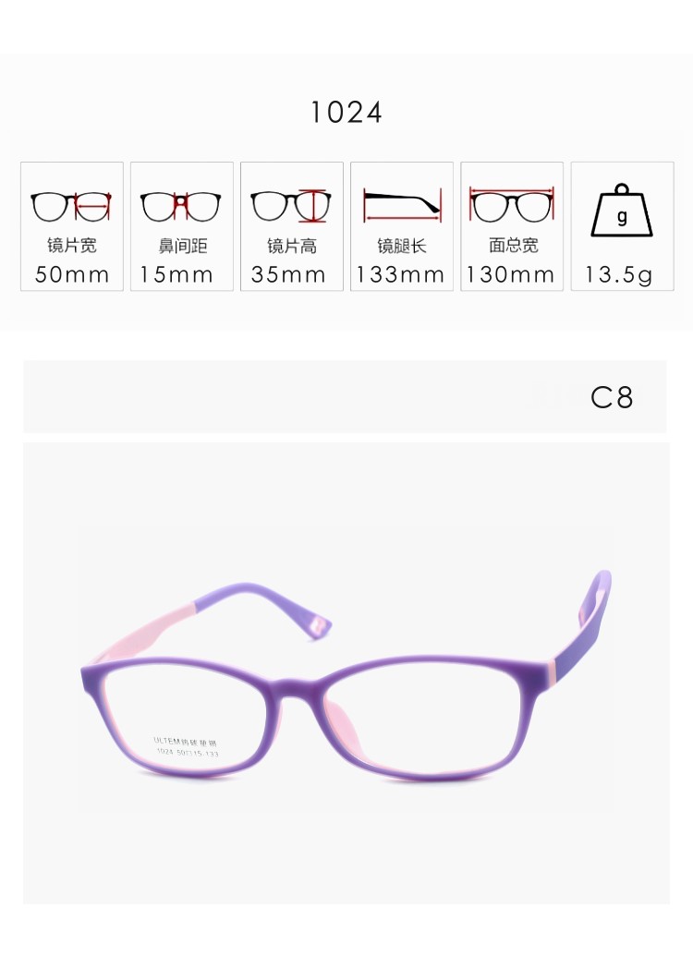Click the purple glasses product photo
The height and width of the screenshot is (955, 693).
pos(346,673)
